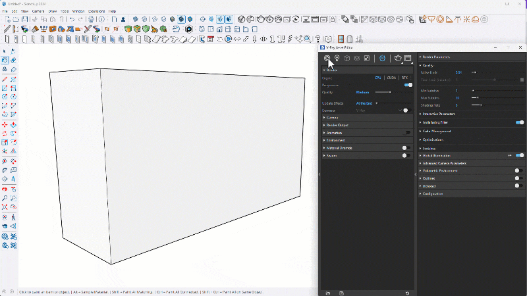Expand Advanced Camera Parameters section

pyautogui.click(x=472, y=163)
